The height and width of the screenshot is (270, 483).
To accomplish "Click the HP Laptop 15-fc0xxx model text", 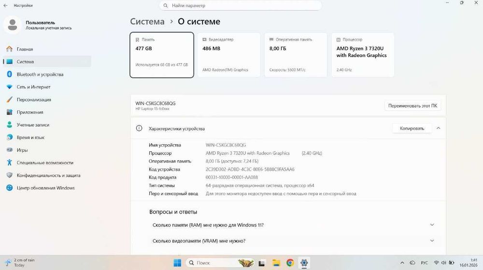I will (x=153, y=109).
